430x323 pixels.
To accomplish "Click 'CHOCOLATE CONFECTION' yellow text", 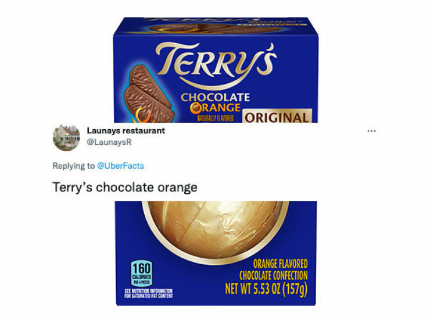I will click(x=274, y=275).
